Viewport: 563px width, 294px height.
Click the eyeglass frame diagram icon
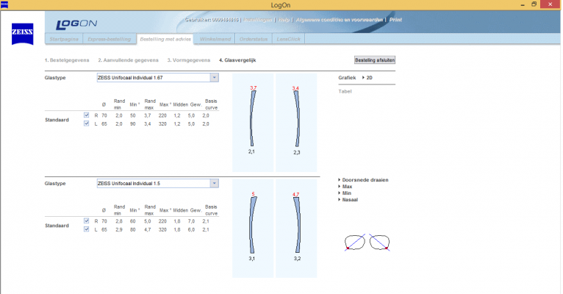click(x=367, y=243)
